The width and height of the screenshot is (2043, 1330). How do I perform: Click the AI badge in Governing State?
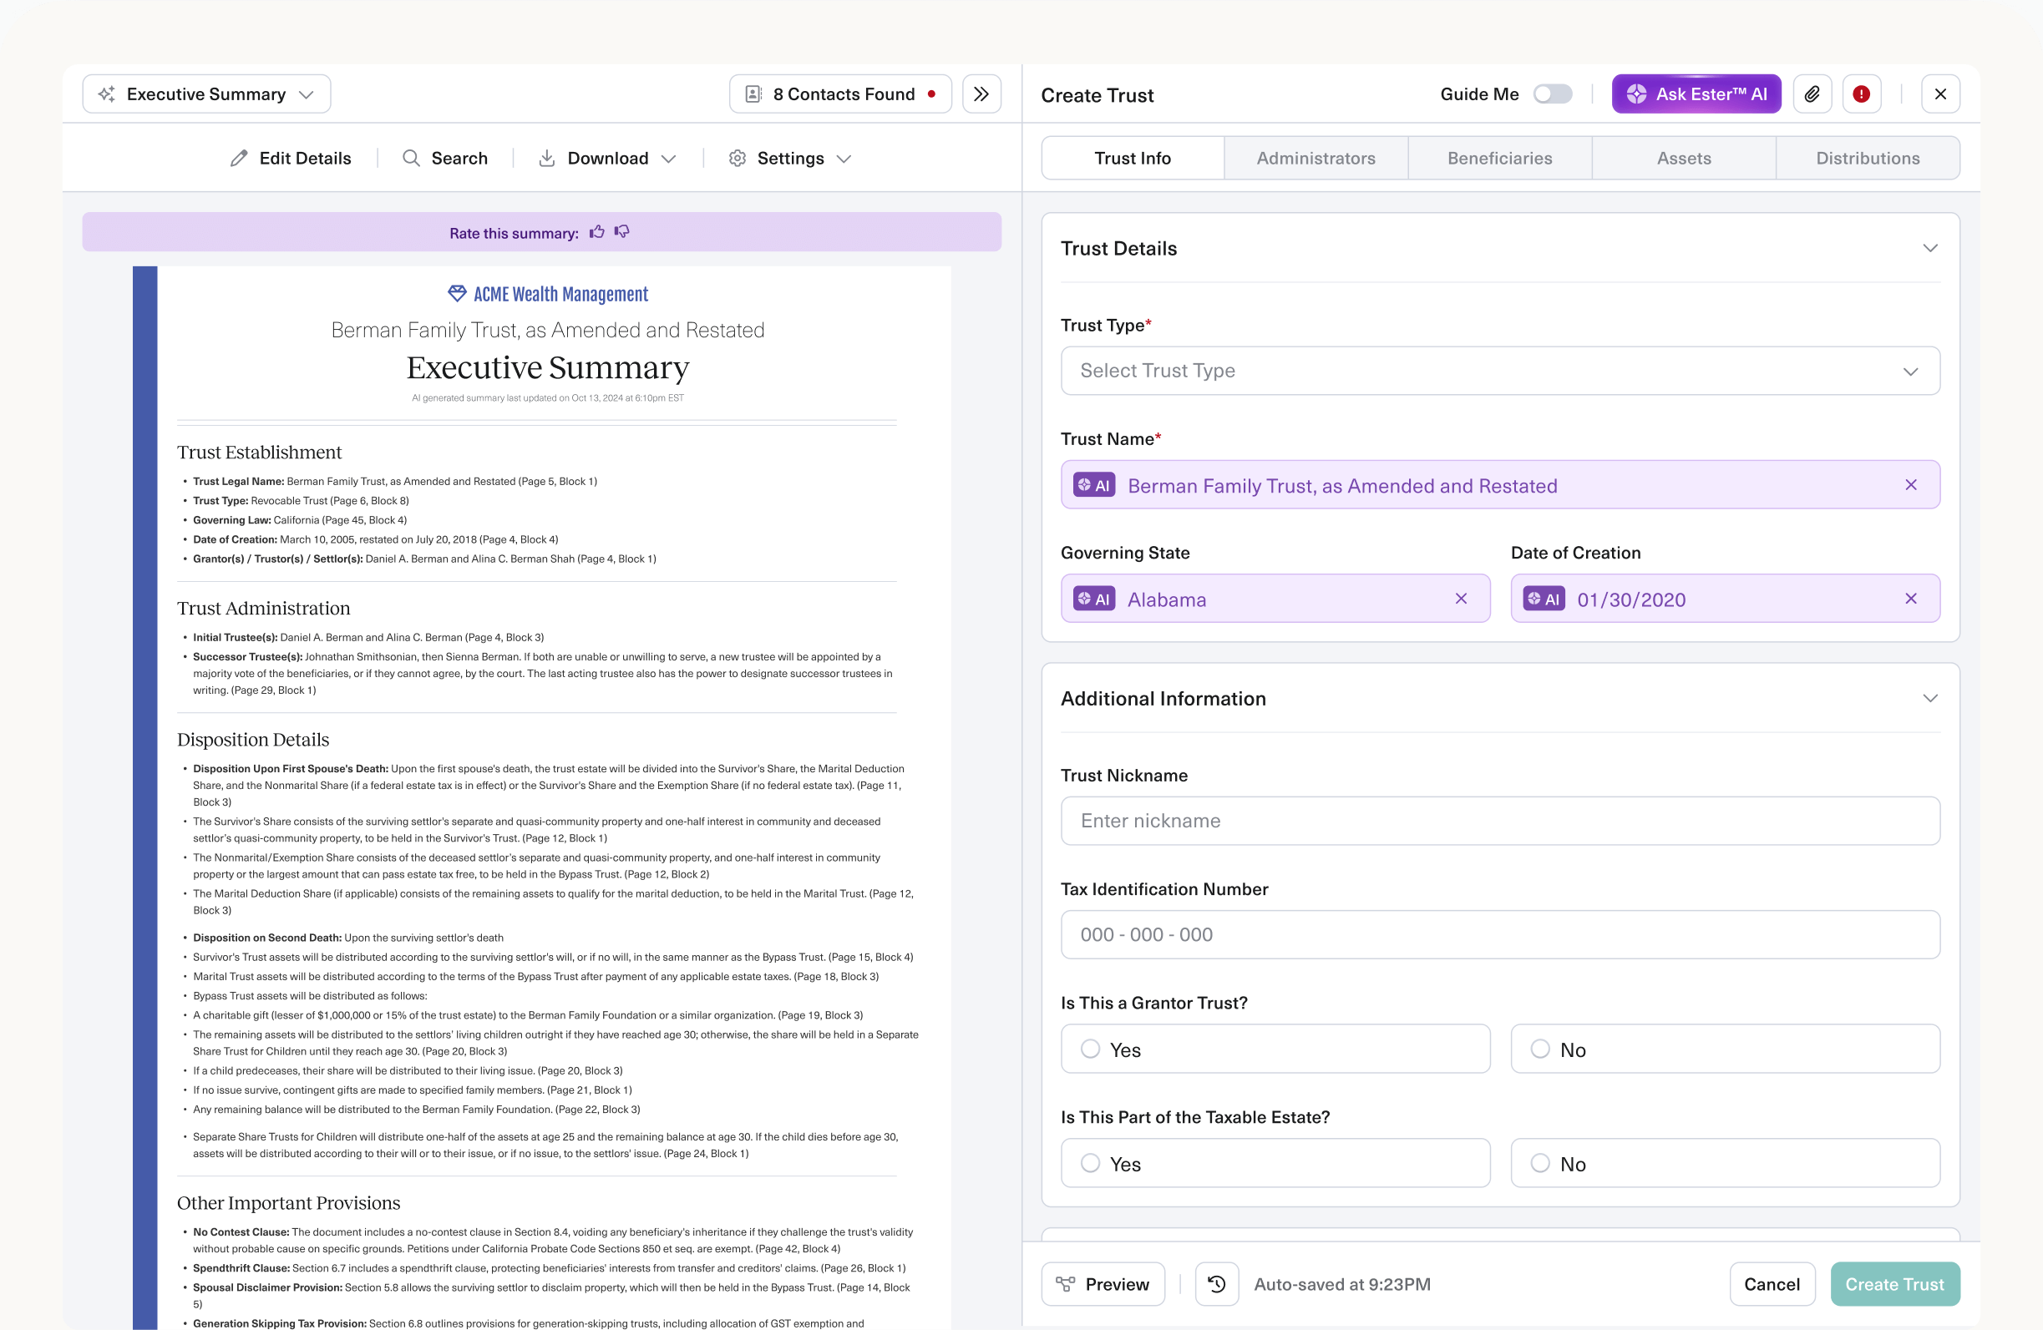(x=1094, y=598)
